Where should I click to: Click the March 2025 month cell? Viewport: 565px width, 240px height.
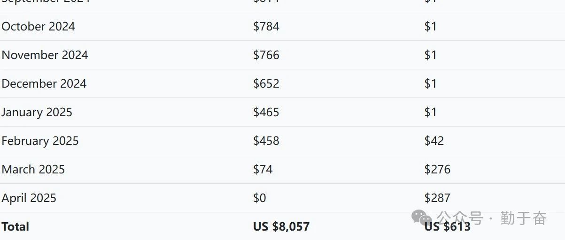pos(33,170)
